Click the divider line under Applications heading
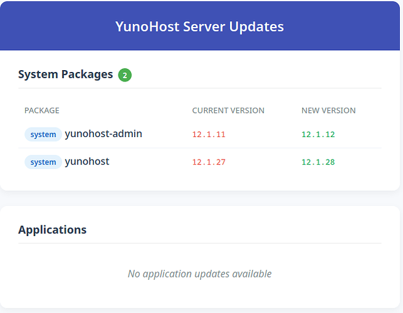This screenshot has width=403, height=313. (199, 243)
